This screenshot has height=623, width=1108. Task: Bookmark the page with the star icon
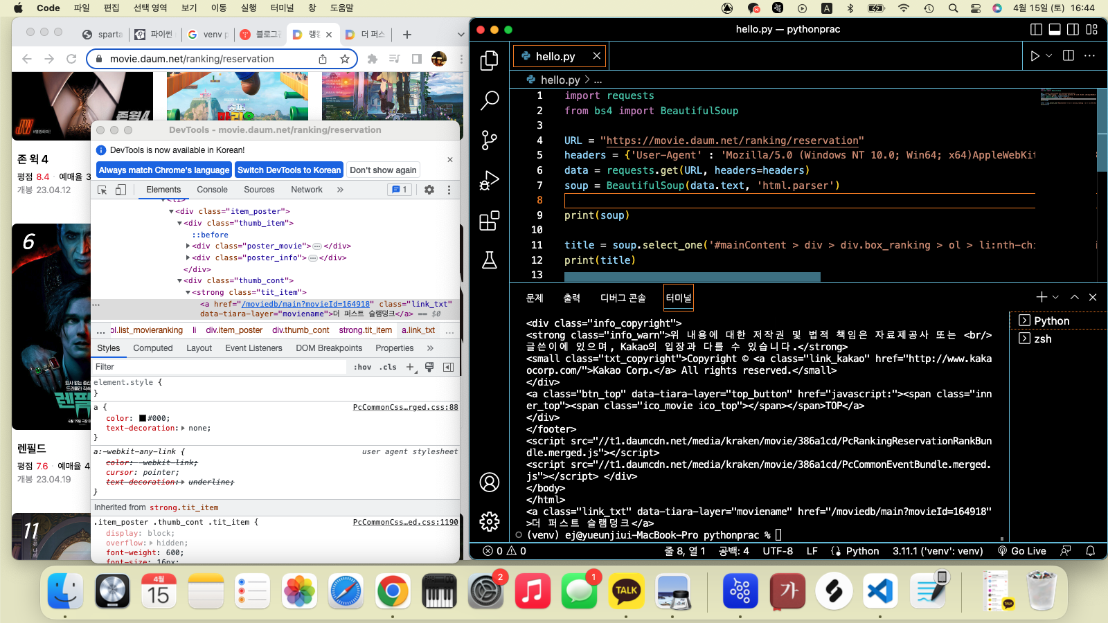(x=345, y=59)
